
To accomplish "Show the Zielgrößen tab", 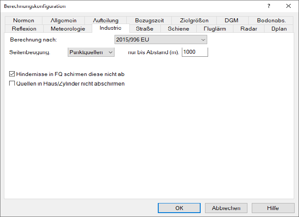I will pos(194,21).
